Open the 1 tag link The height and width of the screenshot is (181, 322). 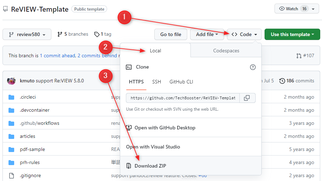pyautogui.click(x=103, y=34)
